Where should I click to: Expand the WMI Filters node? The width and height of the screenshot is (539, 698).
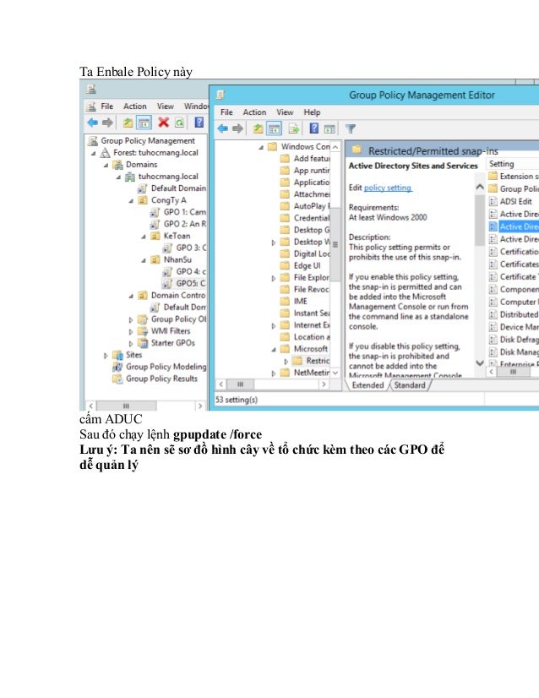coord(130,331)
